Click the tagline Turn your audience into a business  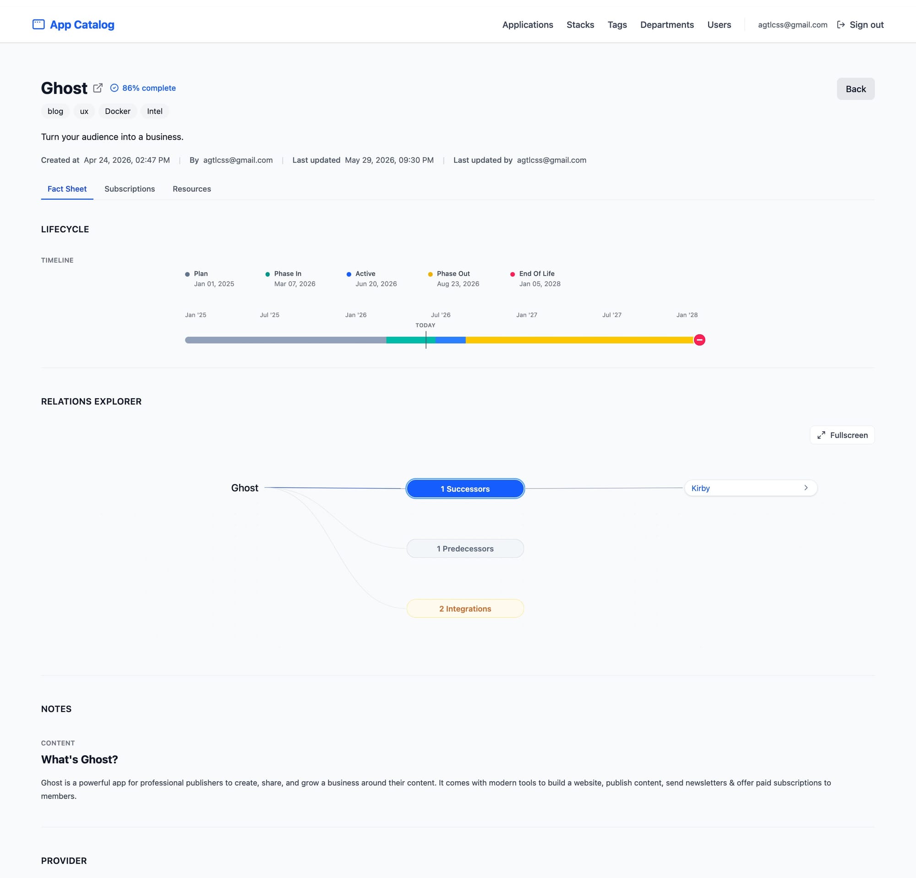click(x=112, y=137)
